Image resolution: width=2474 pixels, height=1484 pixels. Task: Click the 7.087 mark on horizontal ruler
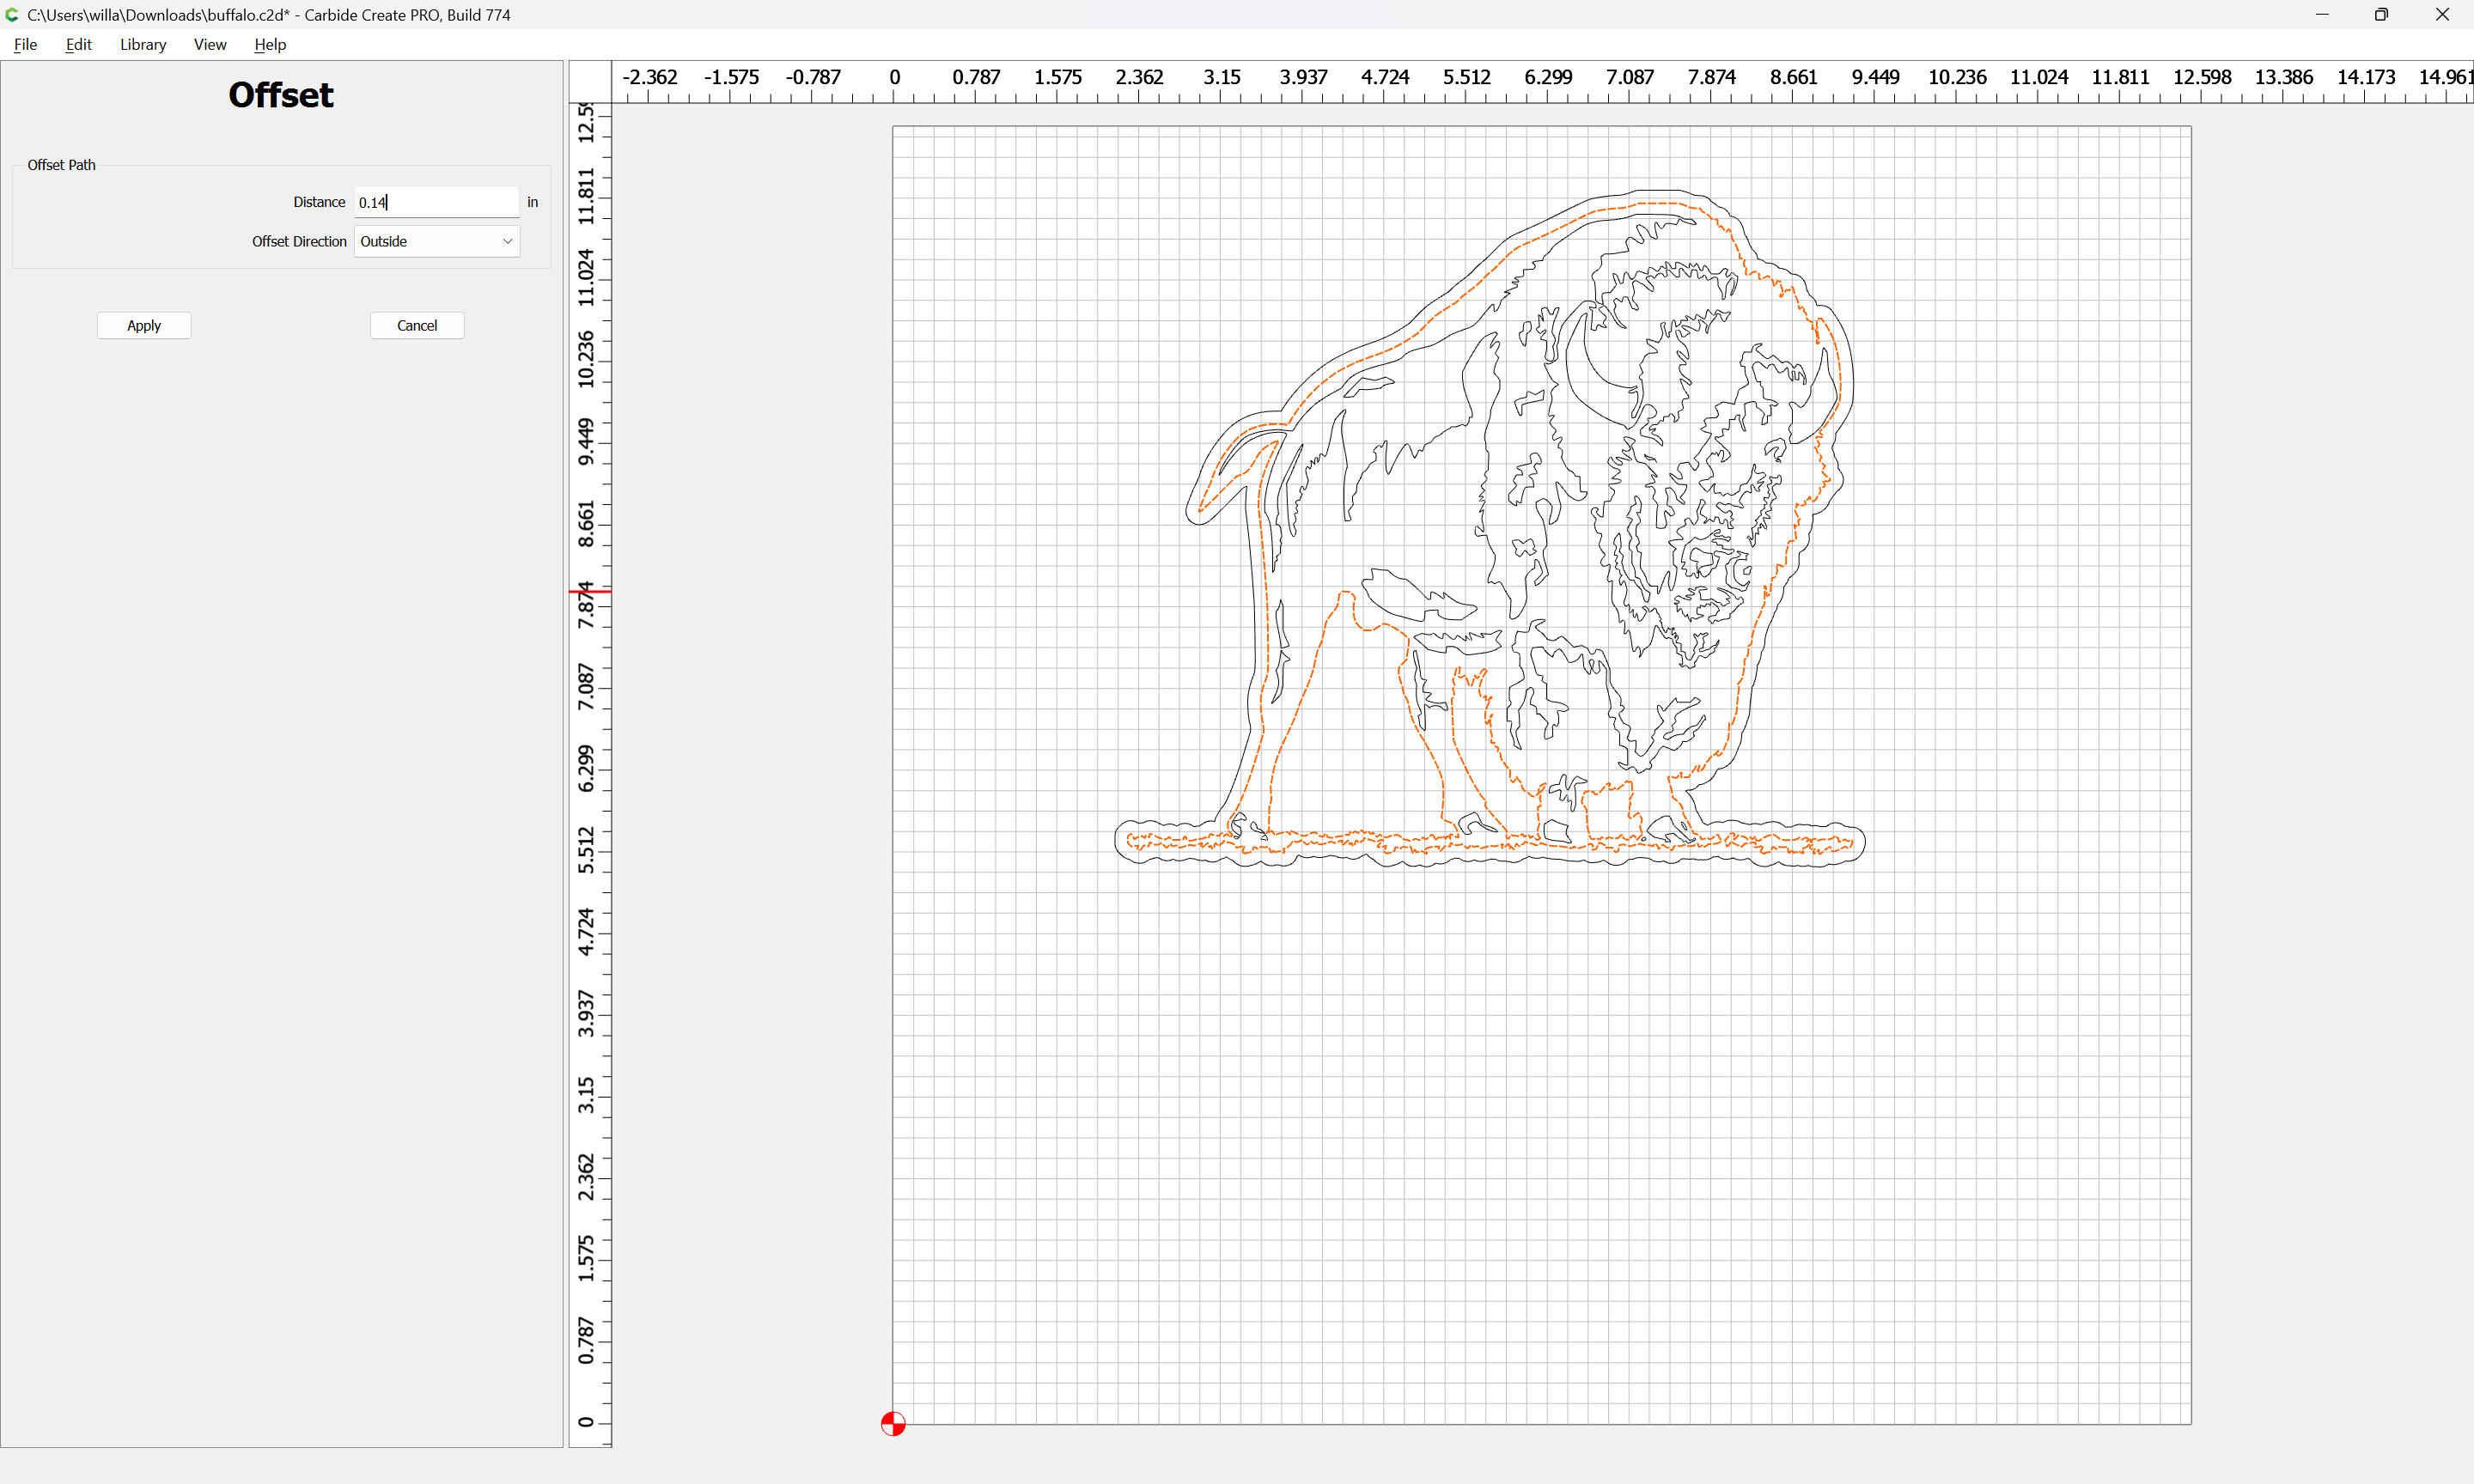1630,77
